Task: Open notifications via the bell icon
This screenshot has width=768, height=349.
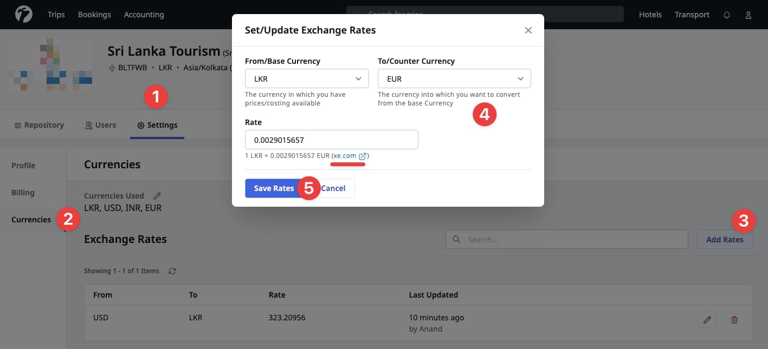Action: (726, 15)
